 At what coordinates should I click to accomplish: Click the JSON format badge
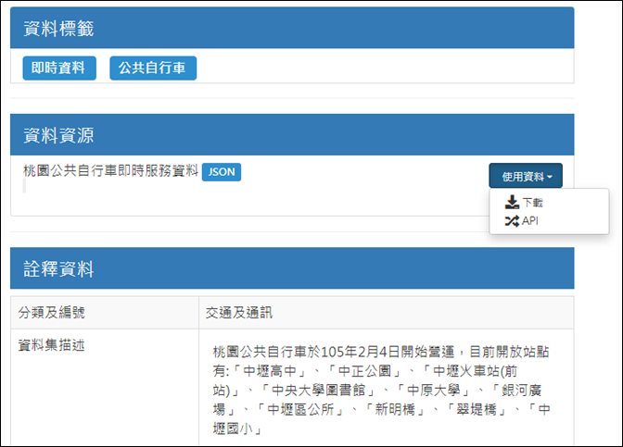coord(222,172)
